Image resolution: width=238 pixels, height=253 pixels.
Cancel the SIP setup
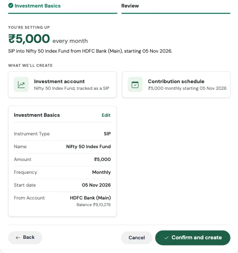[137, 238]
